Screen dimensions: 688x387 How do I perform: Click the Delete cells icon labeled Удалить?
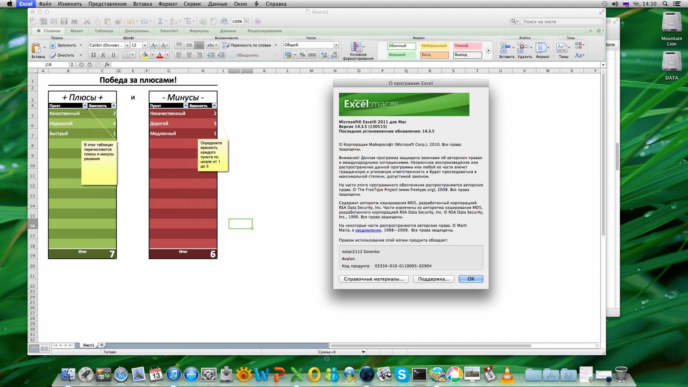tap(523, 47)
